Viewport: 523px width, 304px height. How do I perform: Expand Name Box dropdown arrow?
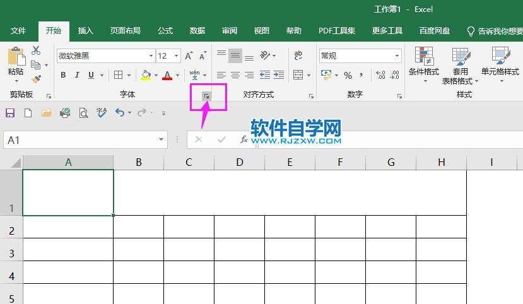coord(161,139)
